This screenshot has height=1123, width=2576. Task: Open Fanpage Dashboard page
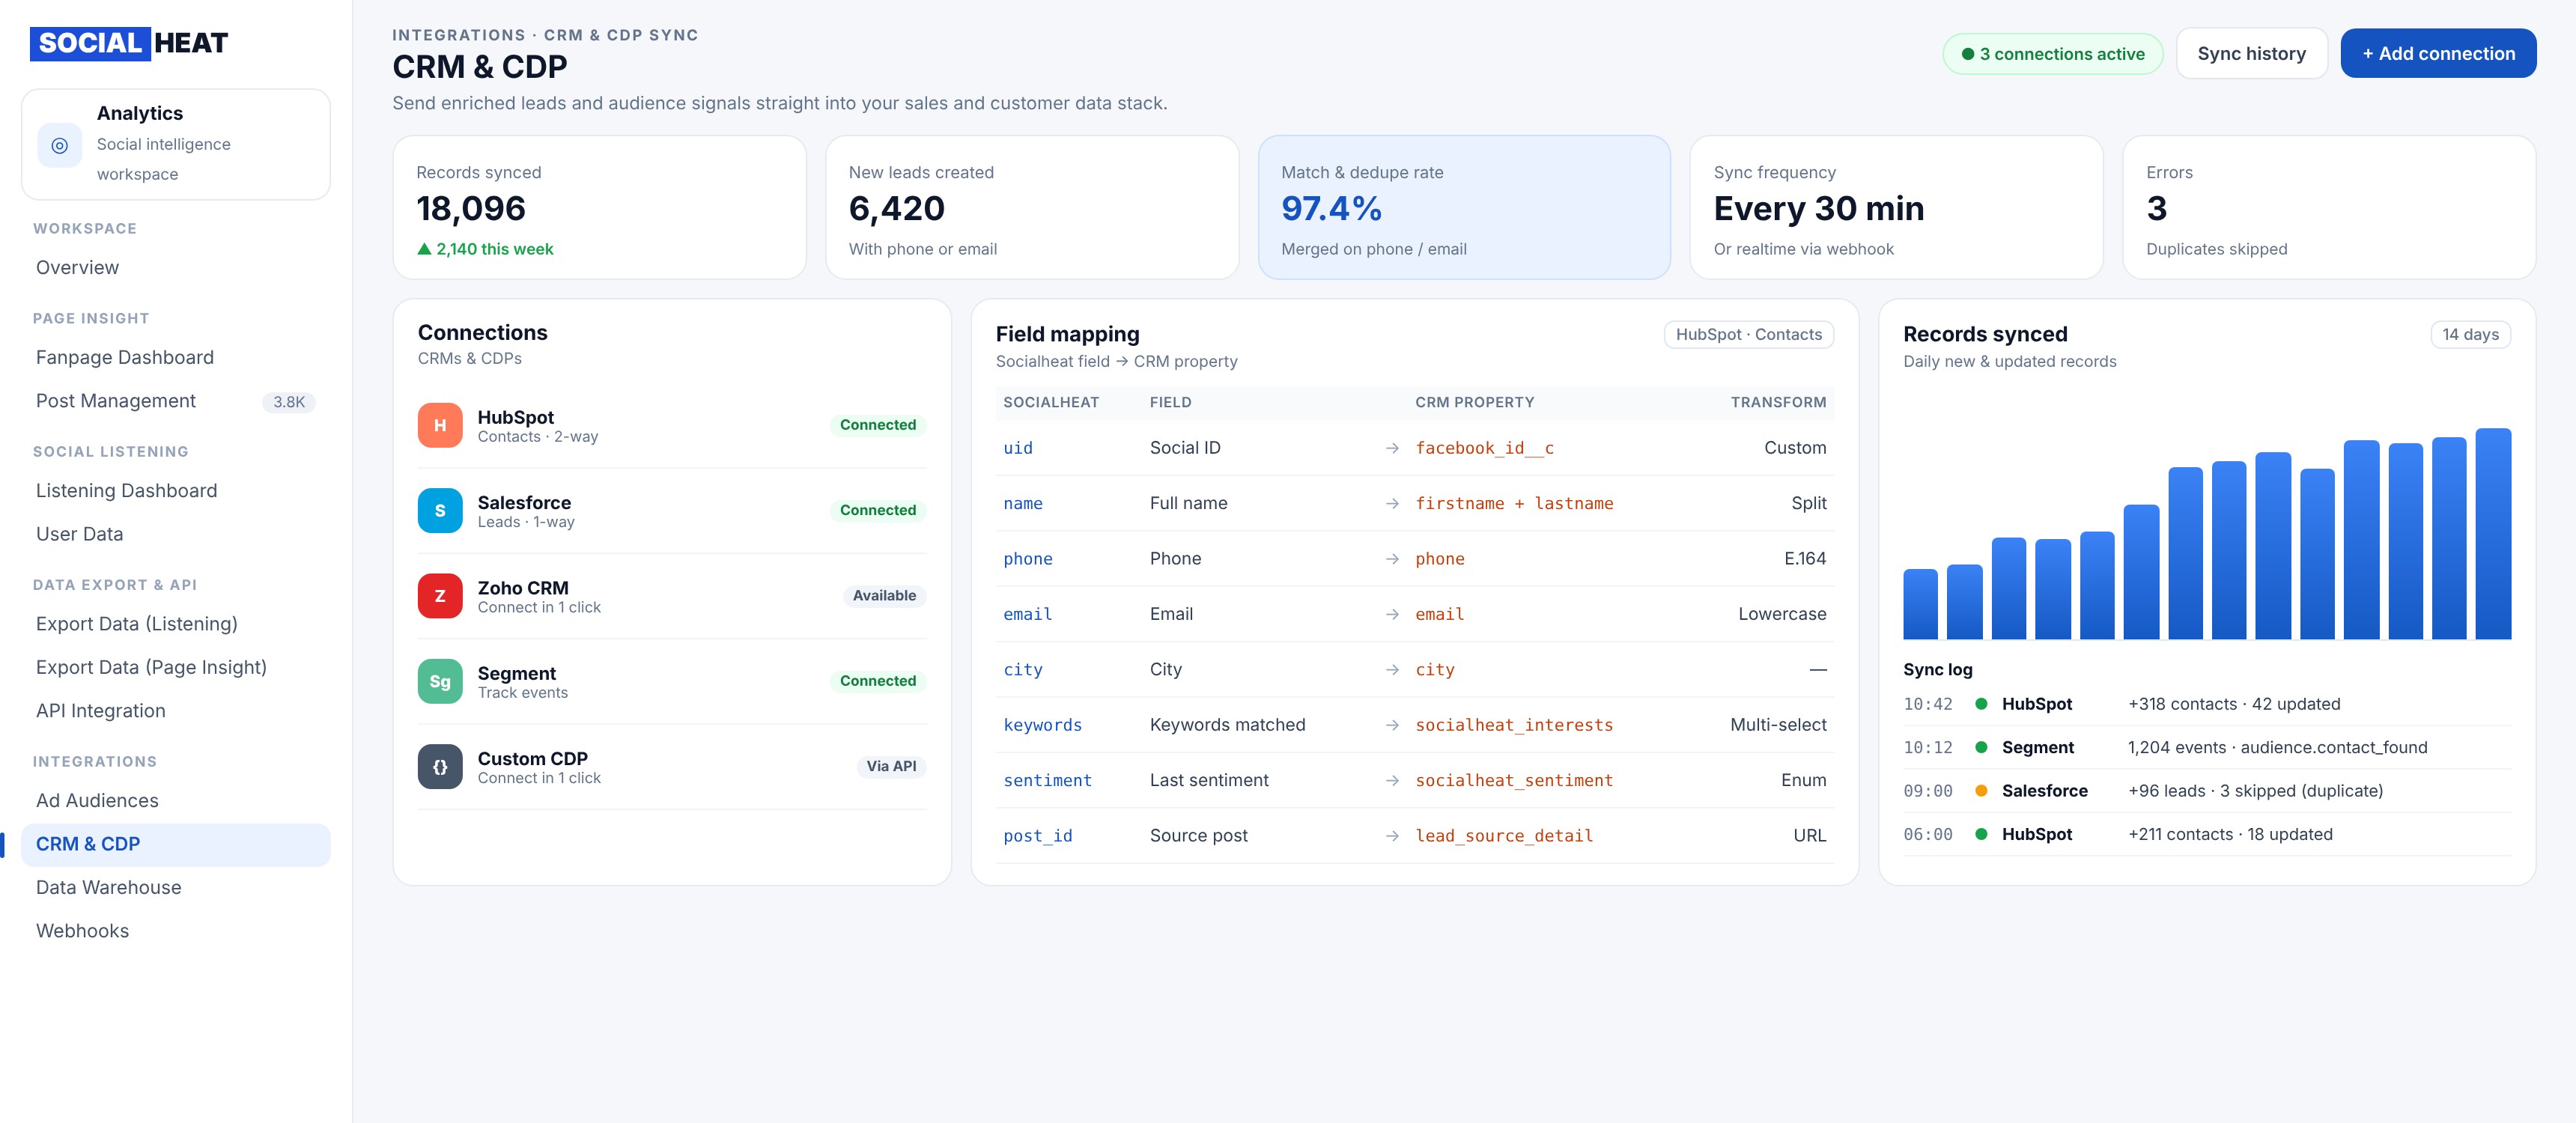click(176, 358)
